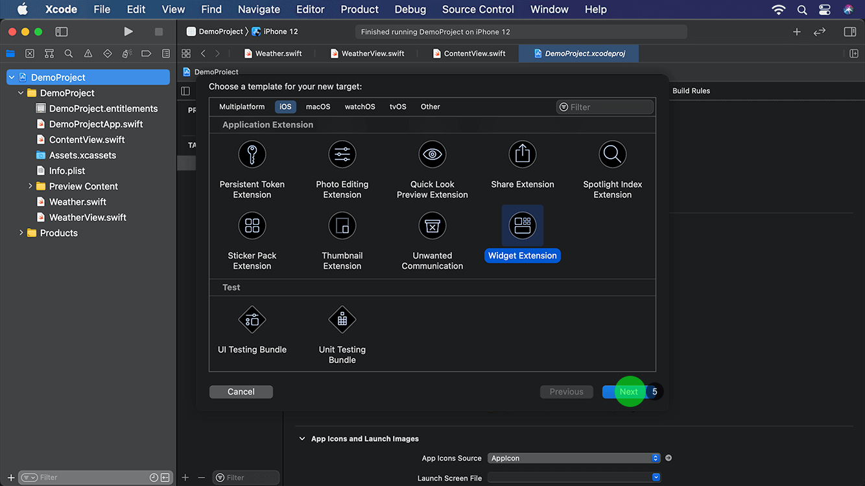This screenshot has width=865, height=486.
Task: Open the Library with the plus button
Action: click(797, 32)
